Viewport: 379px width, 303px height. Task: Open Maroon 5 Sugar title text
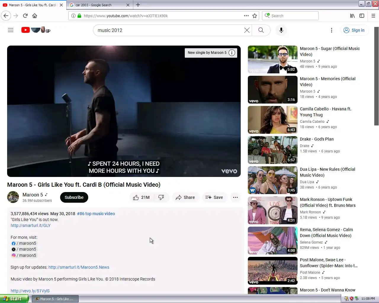tap(330, 51)
